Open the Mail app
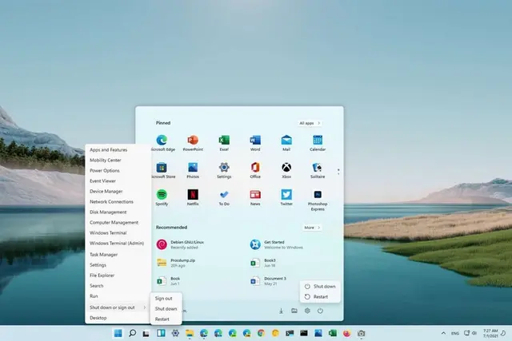The image size is (512, 341). coord(286,143)
